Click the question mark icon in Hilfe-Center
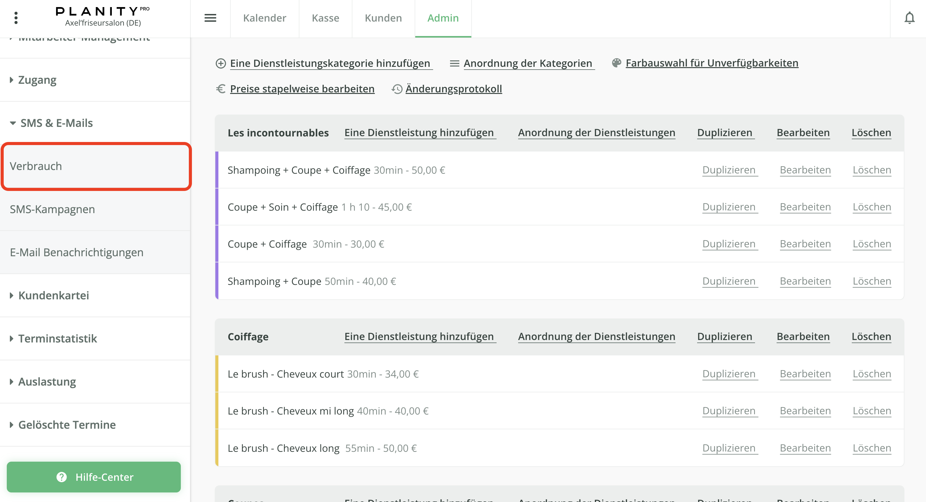Image resolution: width=926 pixels, height=502 pixels. tap(62, 477)
